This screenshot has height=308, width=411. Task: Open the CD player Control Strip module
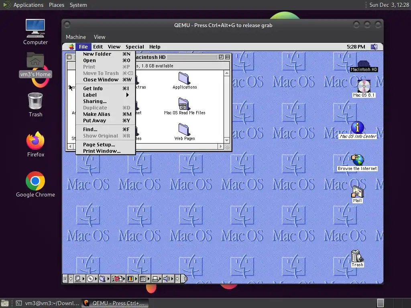(92, 279)
